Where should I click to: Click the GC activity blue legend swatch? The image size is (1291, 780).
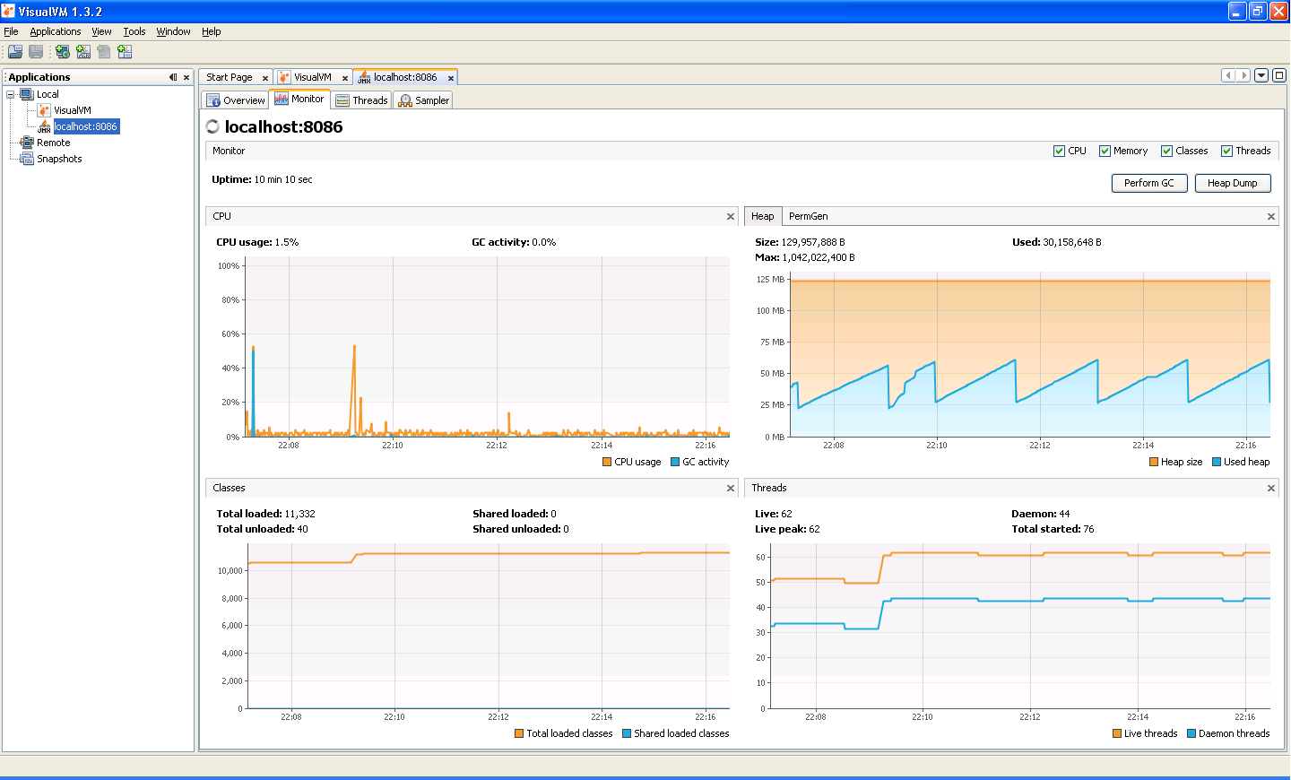(x=675, y=463)
